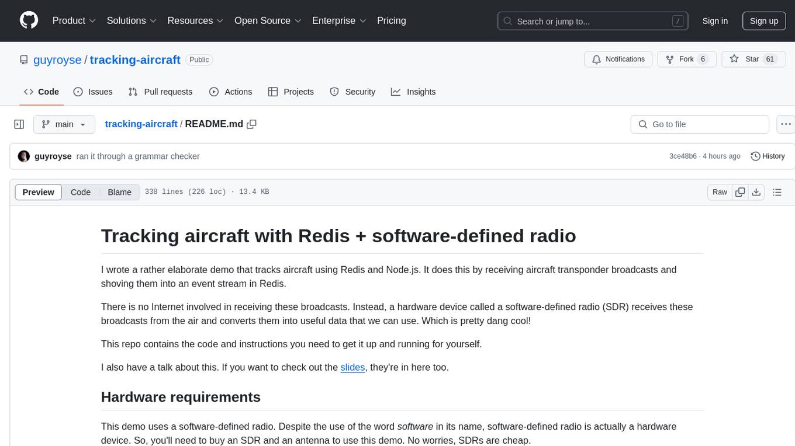
Task: Open guyroyse commit author link
Action: pos(53,156)
